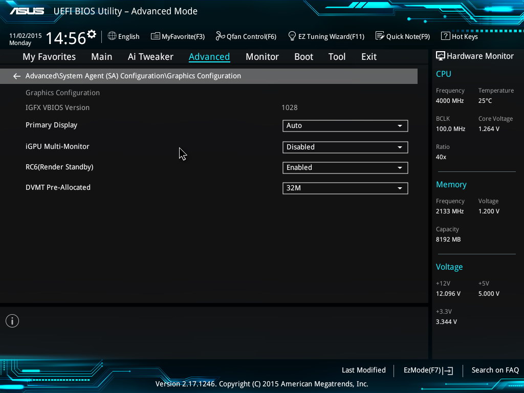Click the CPU section heading
Viewport: 524px width, 393px height.
444,74
